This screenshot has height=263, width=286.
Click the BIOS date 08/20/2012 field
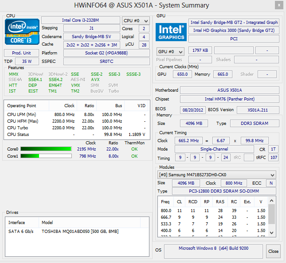click(193, 110)
